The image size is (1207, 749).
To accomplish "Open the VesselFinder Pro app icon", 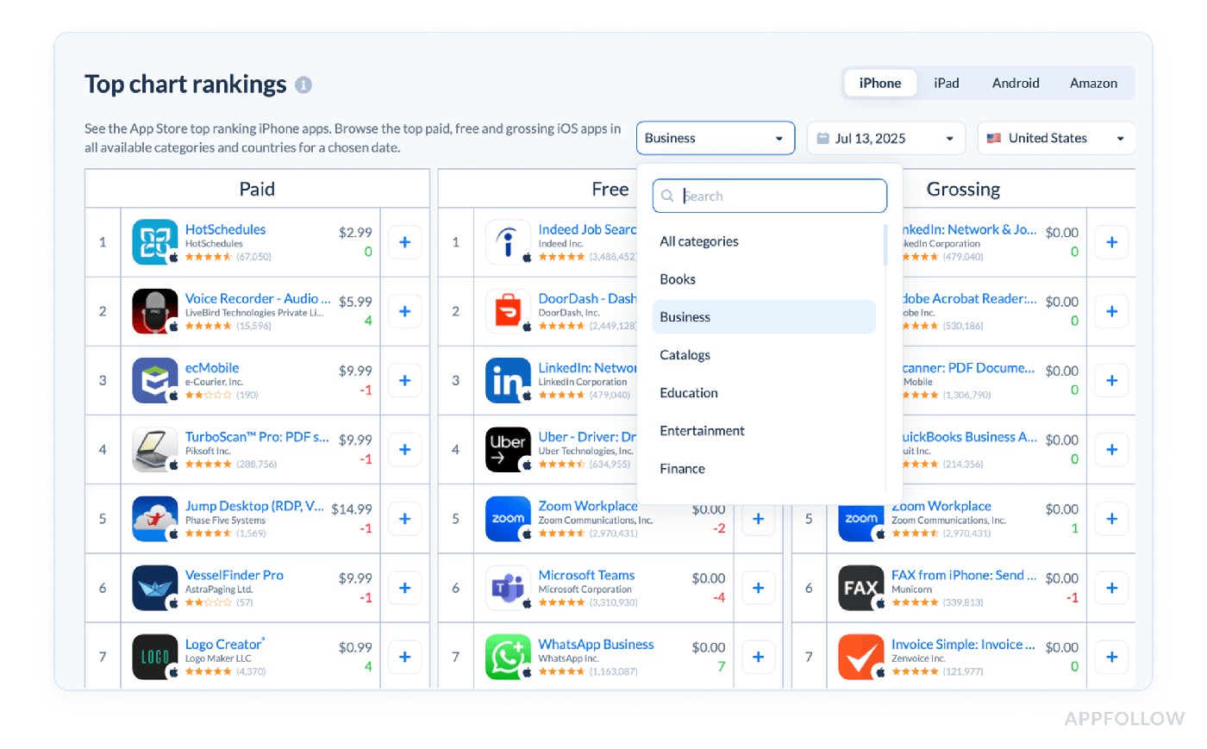I will 155,588.
